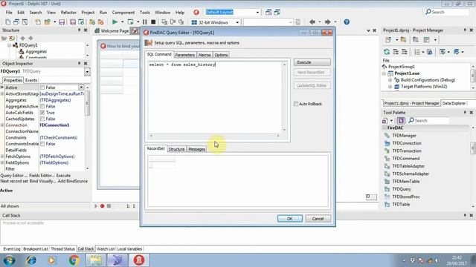Collapse the FireDAC palette category
Image resolution: width=476 pixels, height=267 pixels.
coord(385,128)
